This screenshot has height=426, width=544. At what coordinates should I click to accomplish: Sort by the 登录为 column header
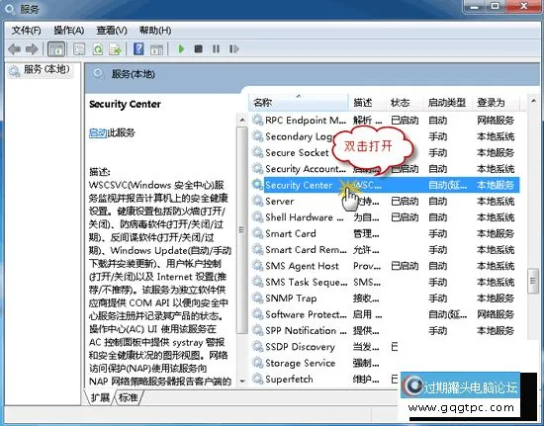click(x=497, y=103)
